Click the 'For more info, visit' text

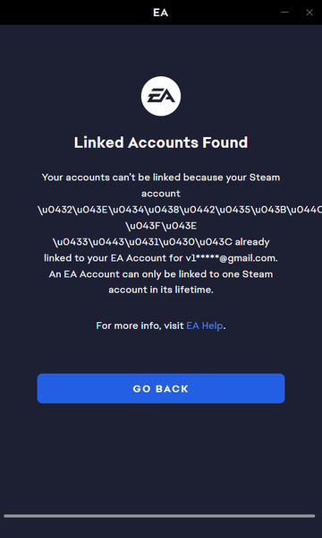click(x=140, y=325)
